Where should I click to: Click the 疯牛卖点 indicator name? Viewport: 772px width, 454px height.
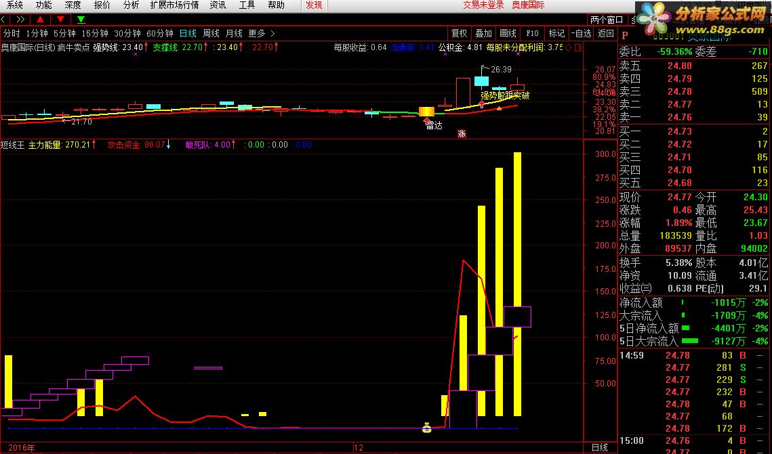coord(73,47)
